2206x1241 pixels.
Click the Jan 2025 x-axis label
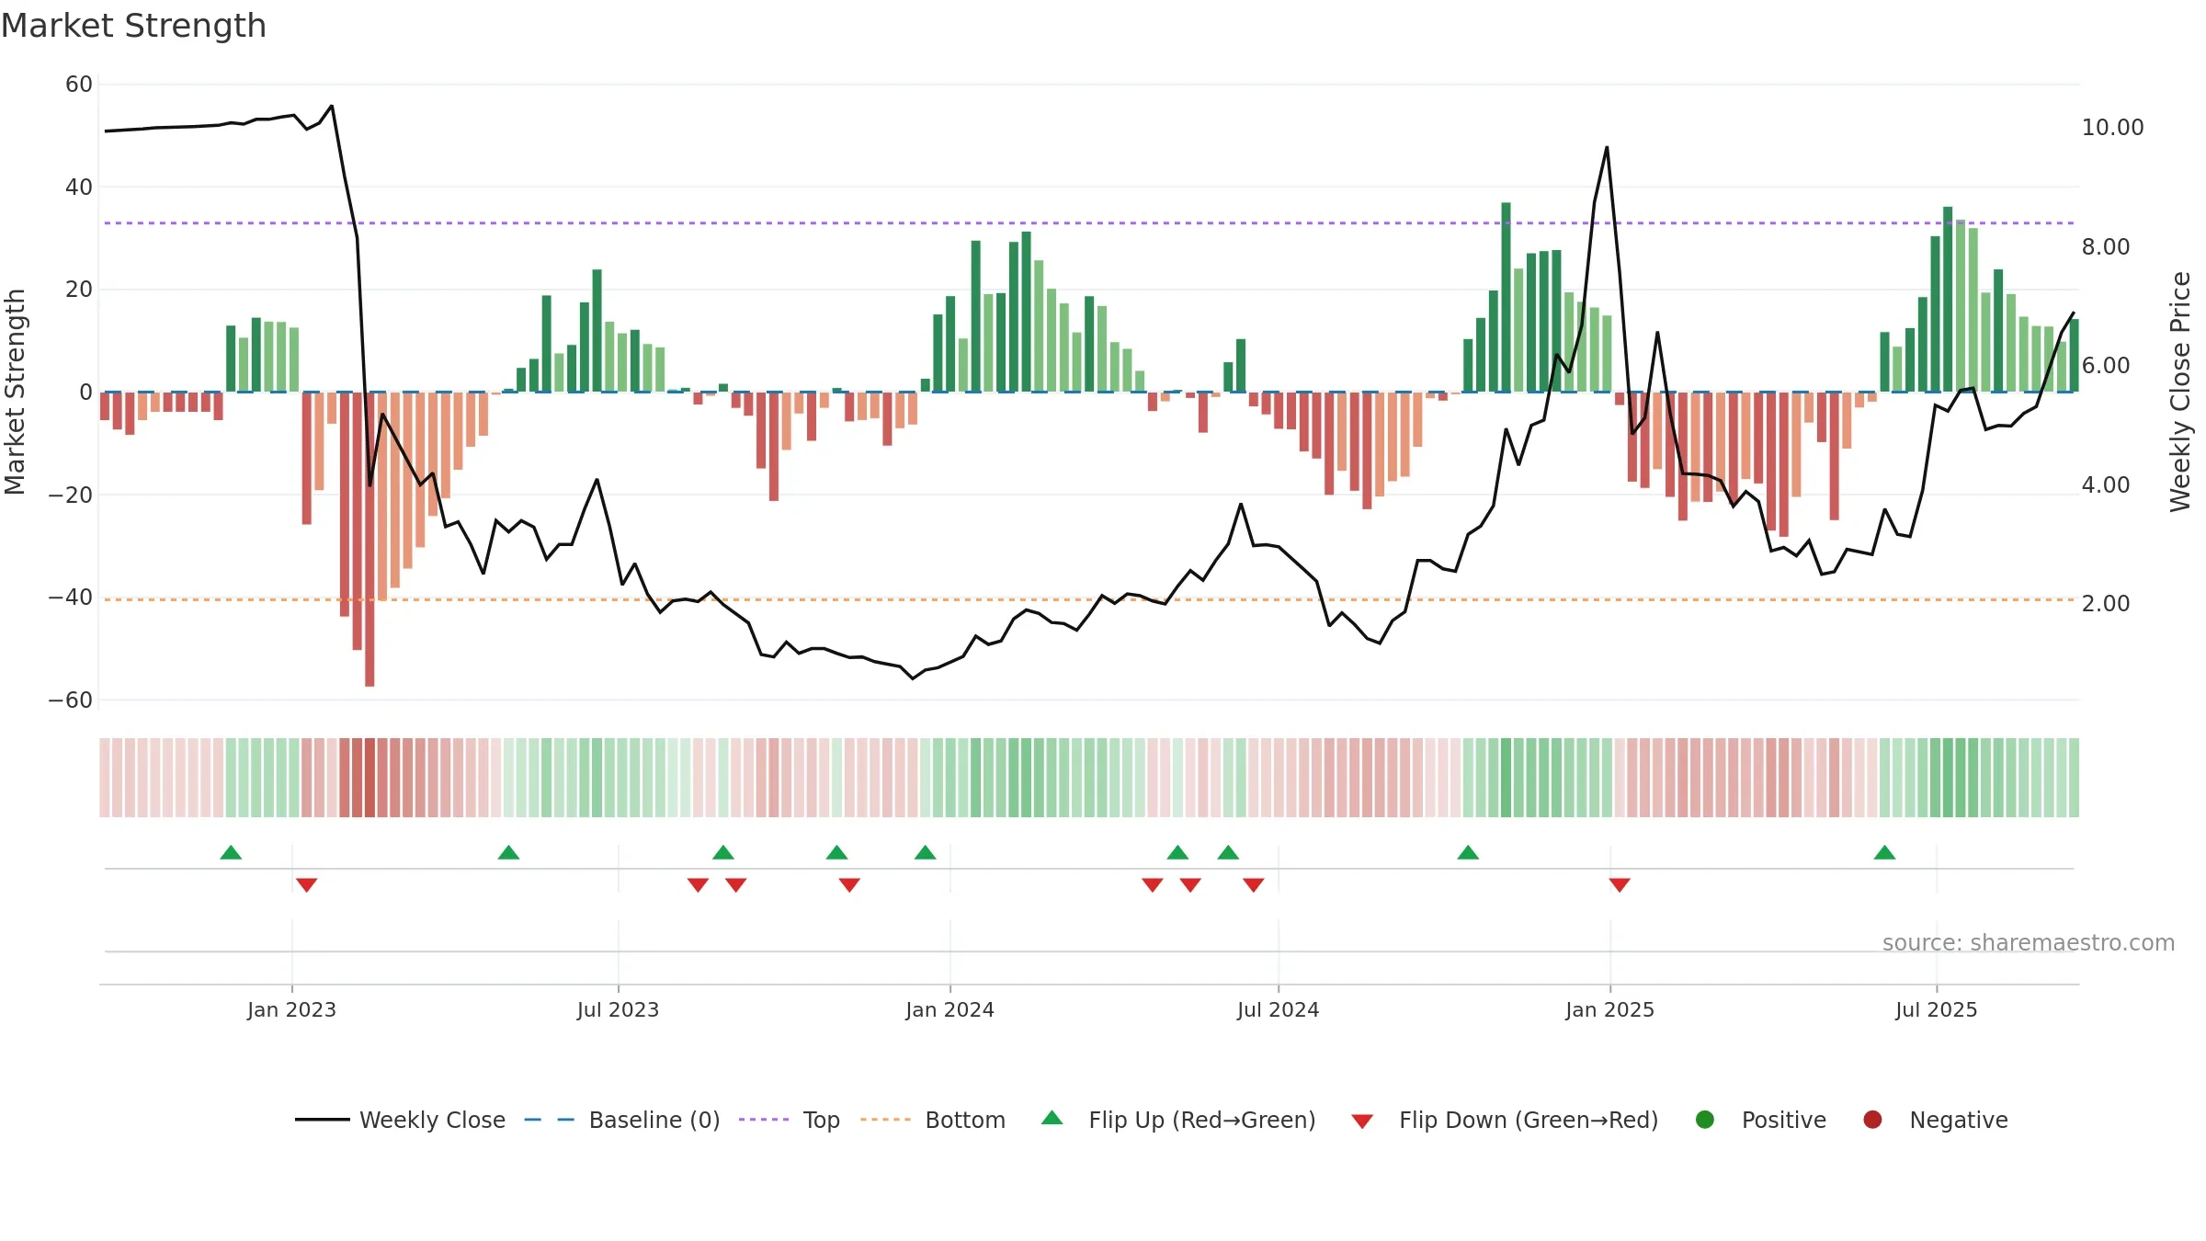tap(1609, 1009)
